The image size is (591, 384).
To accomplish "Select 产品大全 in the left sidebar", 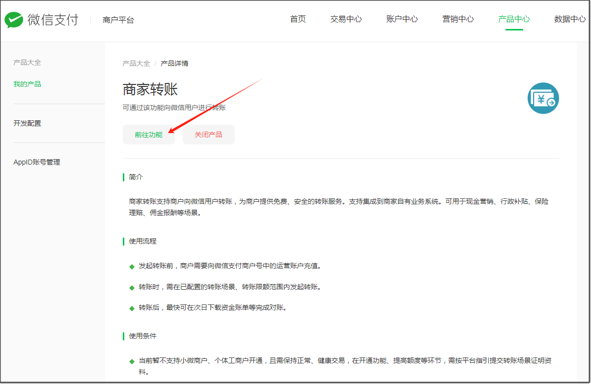I will 27,62.
